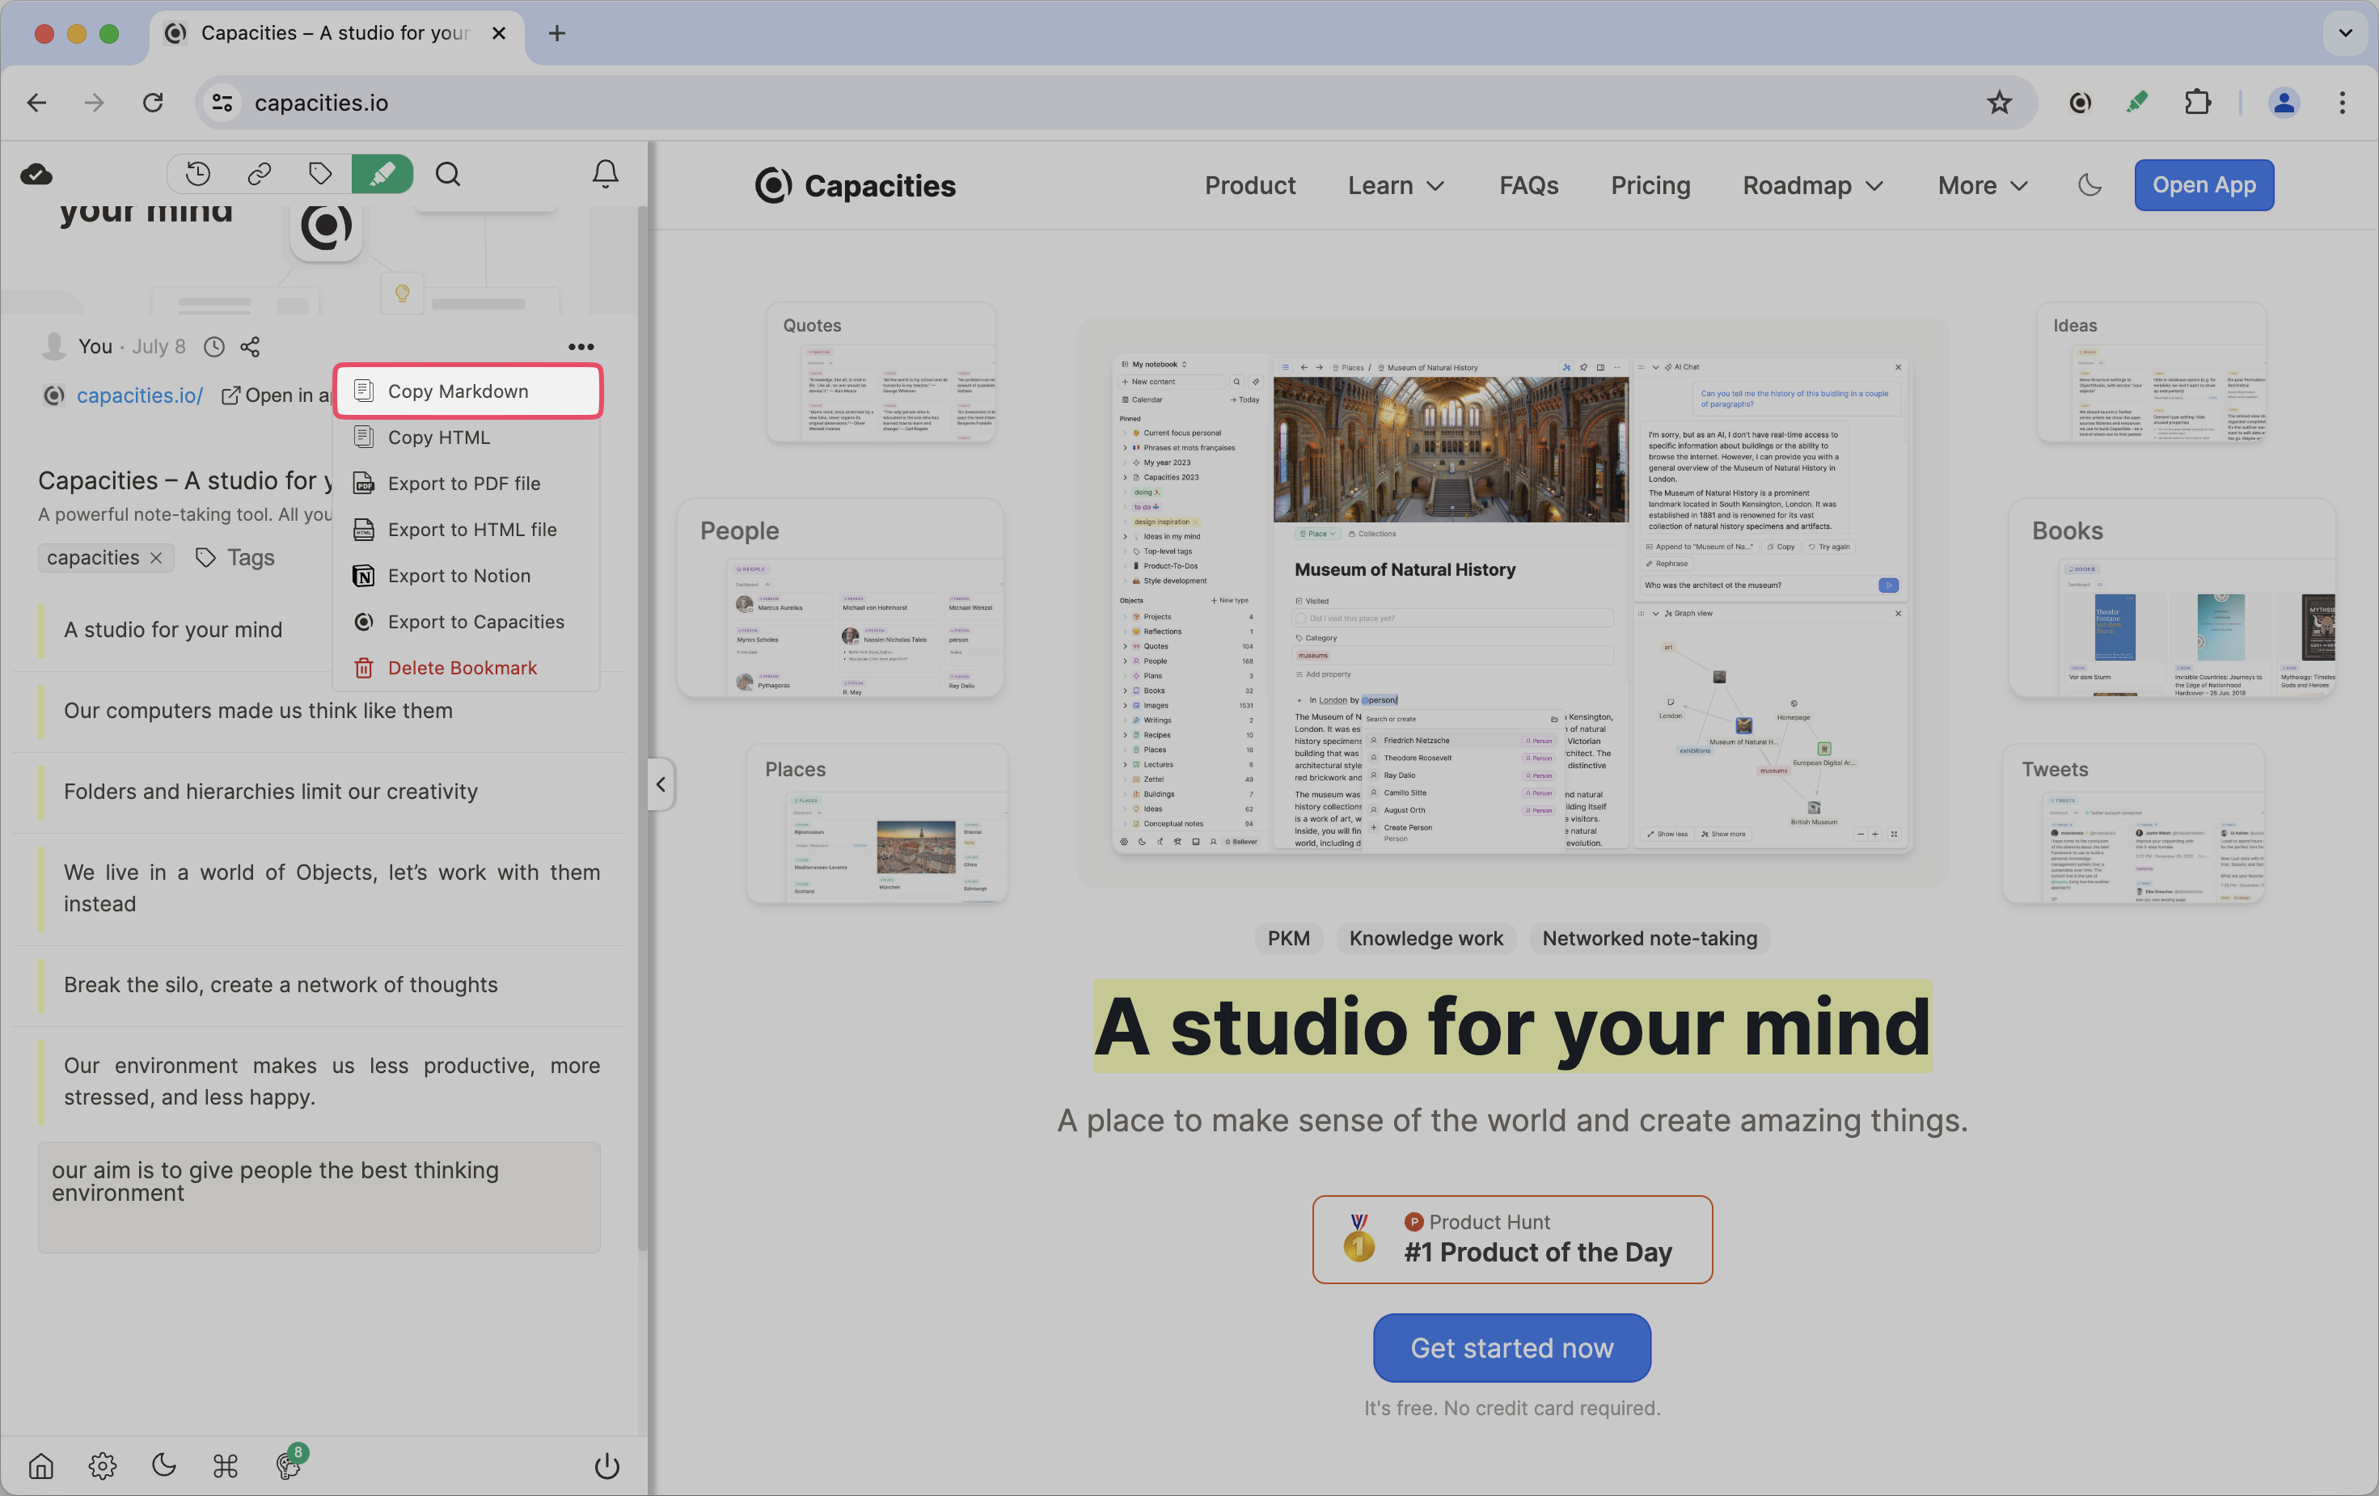This screenshot has height=1496, width=2379.
Task: Click the note text box at bottom
Action: point(319,1198)
